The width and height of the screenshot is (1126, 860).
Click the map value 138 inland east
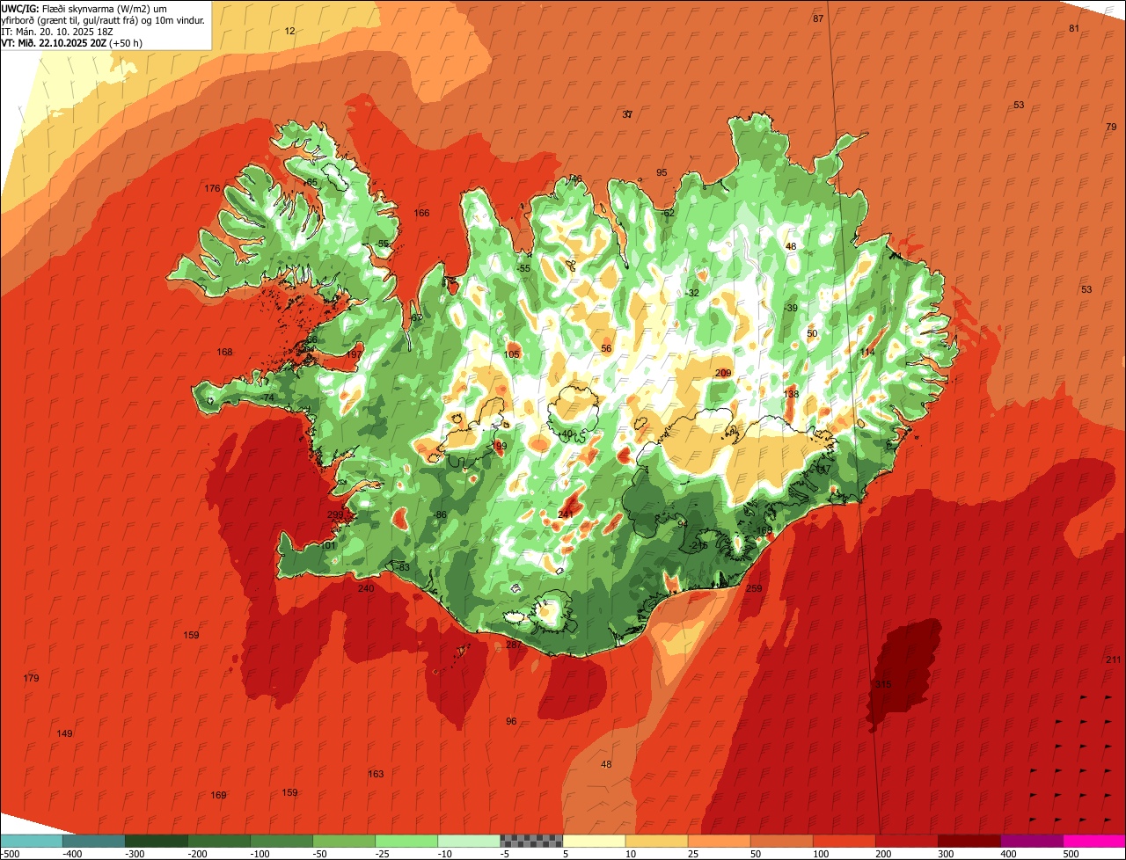click(x=791, y=395)
